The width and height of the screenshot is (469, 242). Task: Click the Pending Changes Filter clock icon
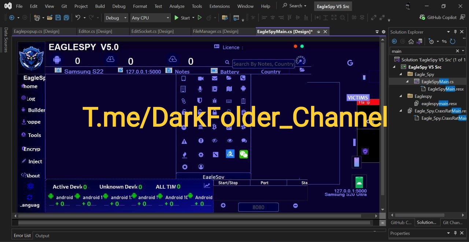431,42
